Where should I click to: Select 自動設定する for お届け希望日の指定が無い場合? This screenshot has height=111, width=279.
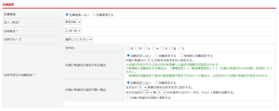156,82
